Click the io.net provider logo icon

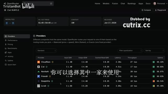(x=39, y=86)
